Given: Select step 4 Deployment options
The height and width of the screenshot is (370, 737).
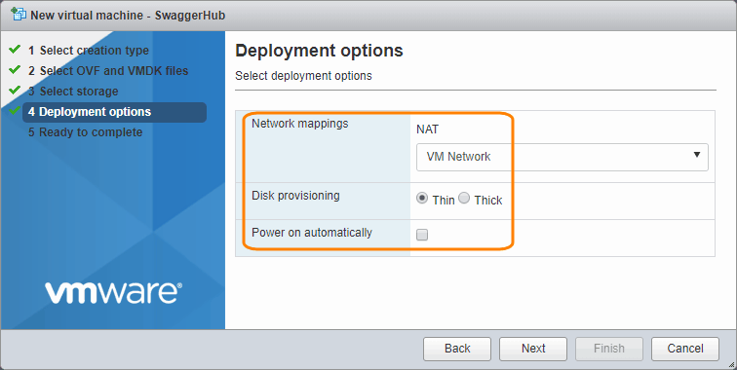Looking at the screenshot, I should 114,112.
